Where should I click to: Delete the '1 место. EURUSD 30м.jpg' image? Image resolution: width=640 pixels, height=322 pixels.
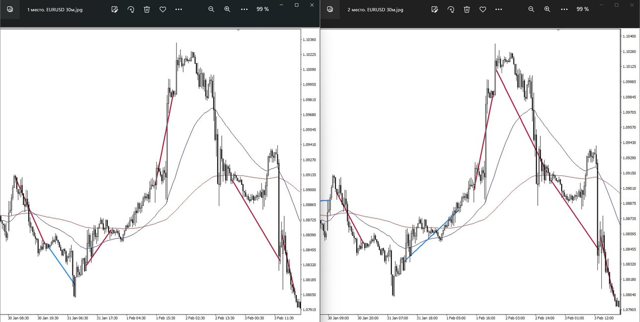tap(147, 9)
